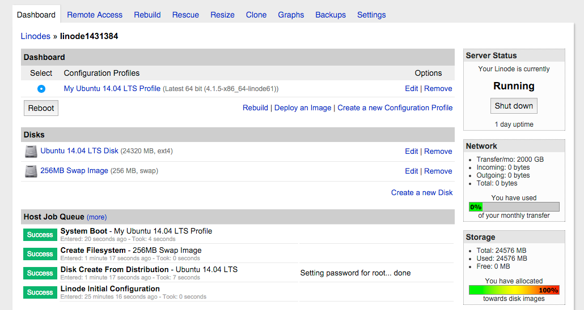
Task: Click the Success badge for System Boot
Action: [x=40, y=235]
